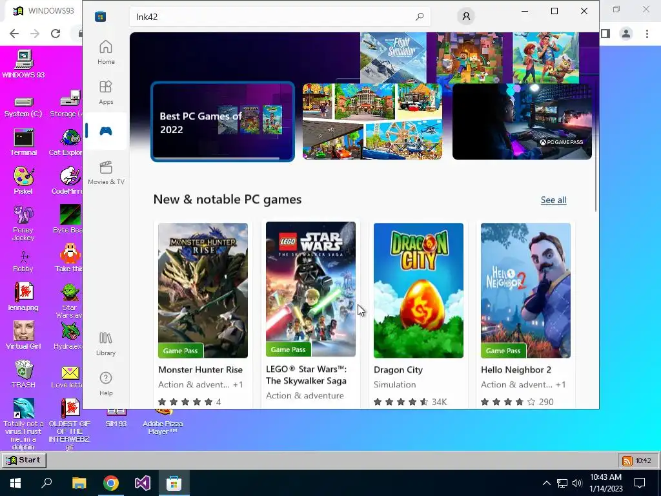Screen dimensions: 661x496
Task: Click Game Pass badge on LEGO Star Wars
Action: (289, 349)
